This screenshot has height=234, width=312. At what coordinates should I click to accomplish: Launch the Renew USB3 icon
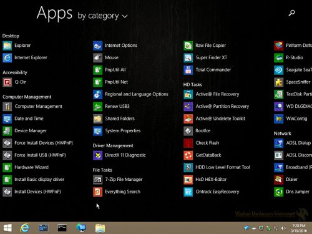(x=98, y=107)
